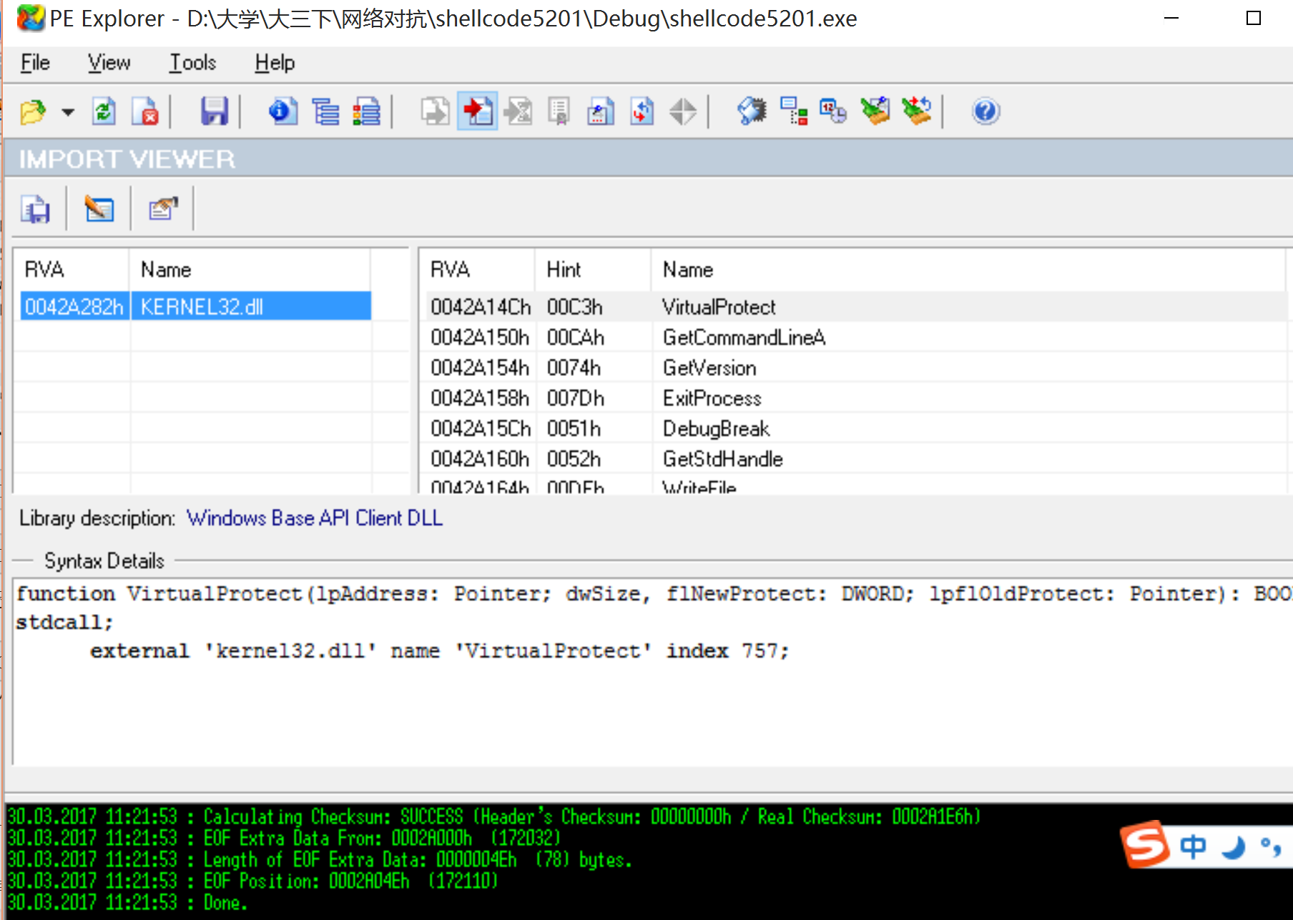
Task: Click the Save File floppy disk icon
Action: (x=214, y=112)
